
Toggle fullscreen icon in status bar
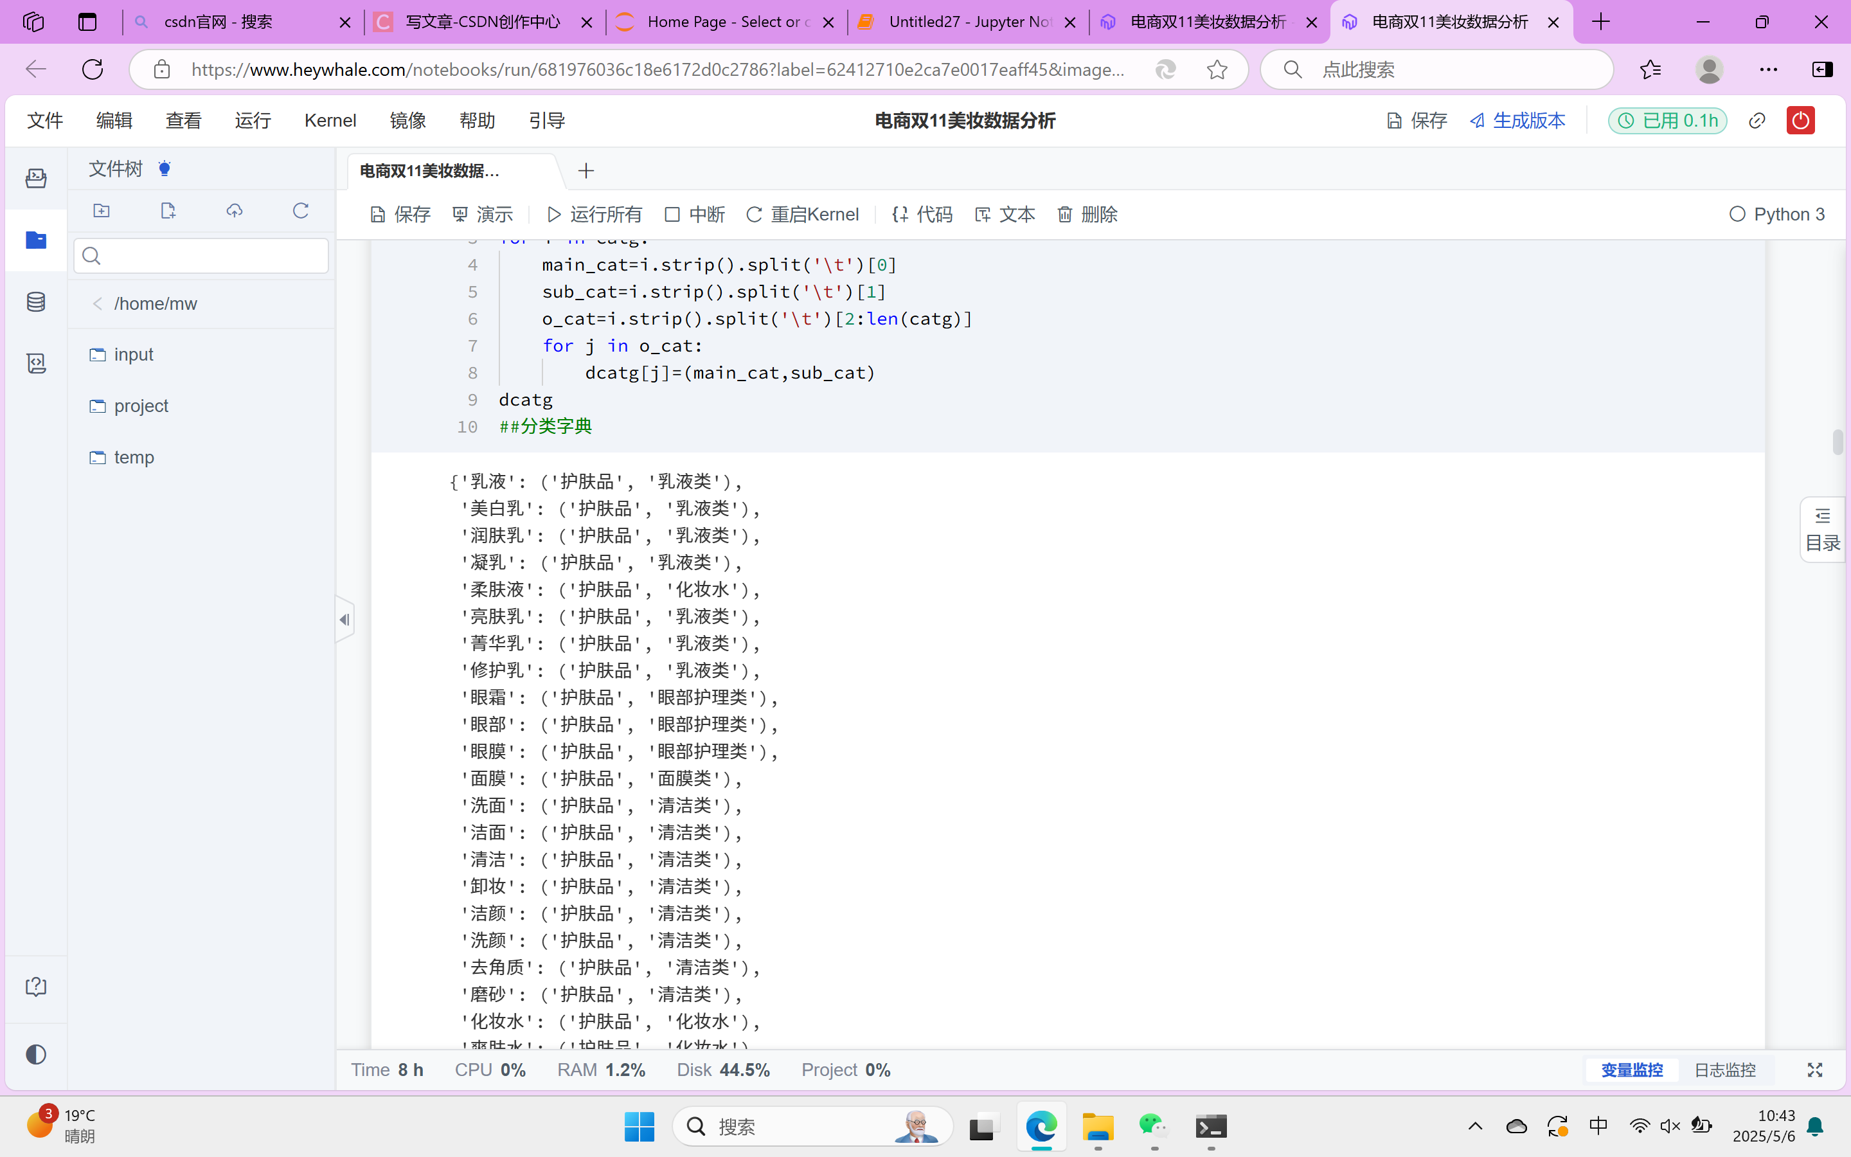click(x=1814, y=1070)
